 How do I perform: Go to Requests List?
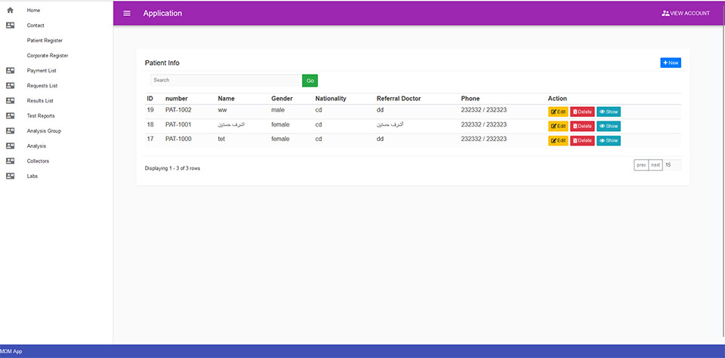[42, 86]
